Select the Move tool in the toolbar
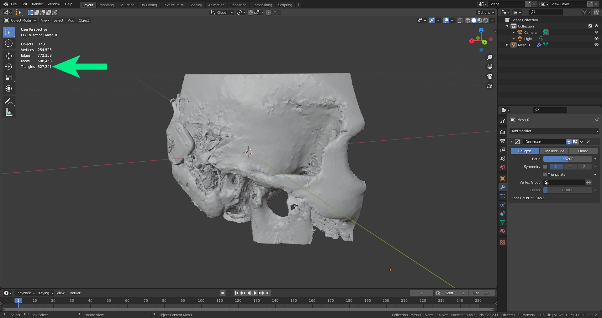Screen dimensions: 602x318 pos(9,56)
